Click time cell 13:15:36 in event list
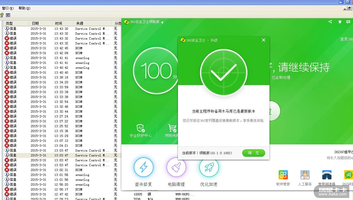The image size is (353, 200). point(61,131)
